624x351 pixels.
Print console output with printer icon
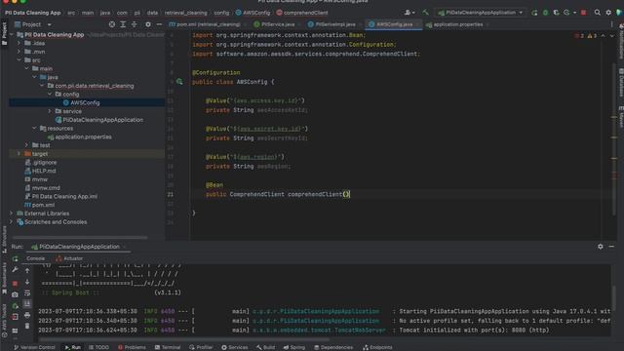27,315
